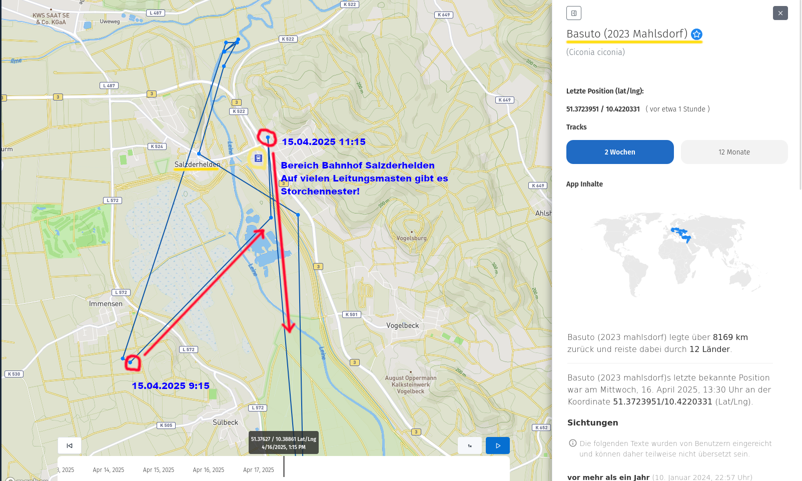Click the info icon under Sichtungen
The height and width of the screenshot is (481, 802).
click(x=573, y=443)
